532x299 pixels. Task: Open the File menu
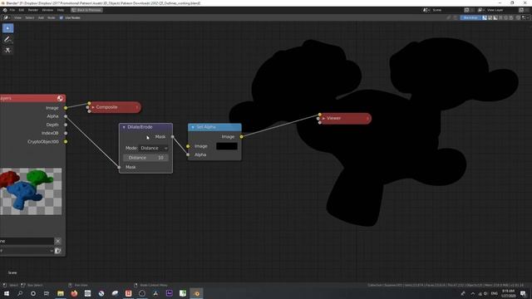tap(12, 10)
